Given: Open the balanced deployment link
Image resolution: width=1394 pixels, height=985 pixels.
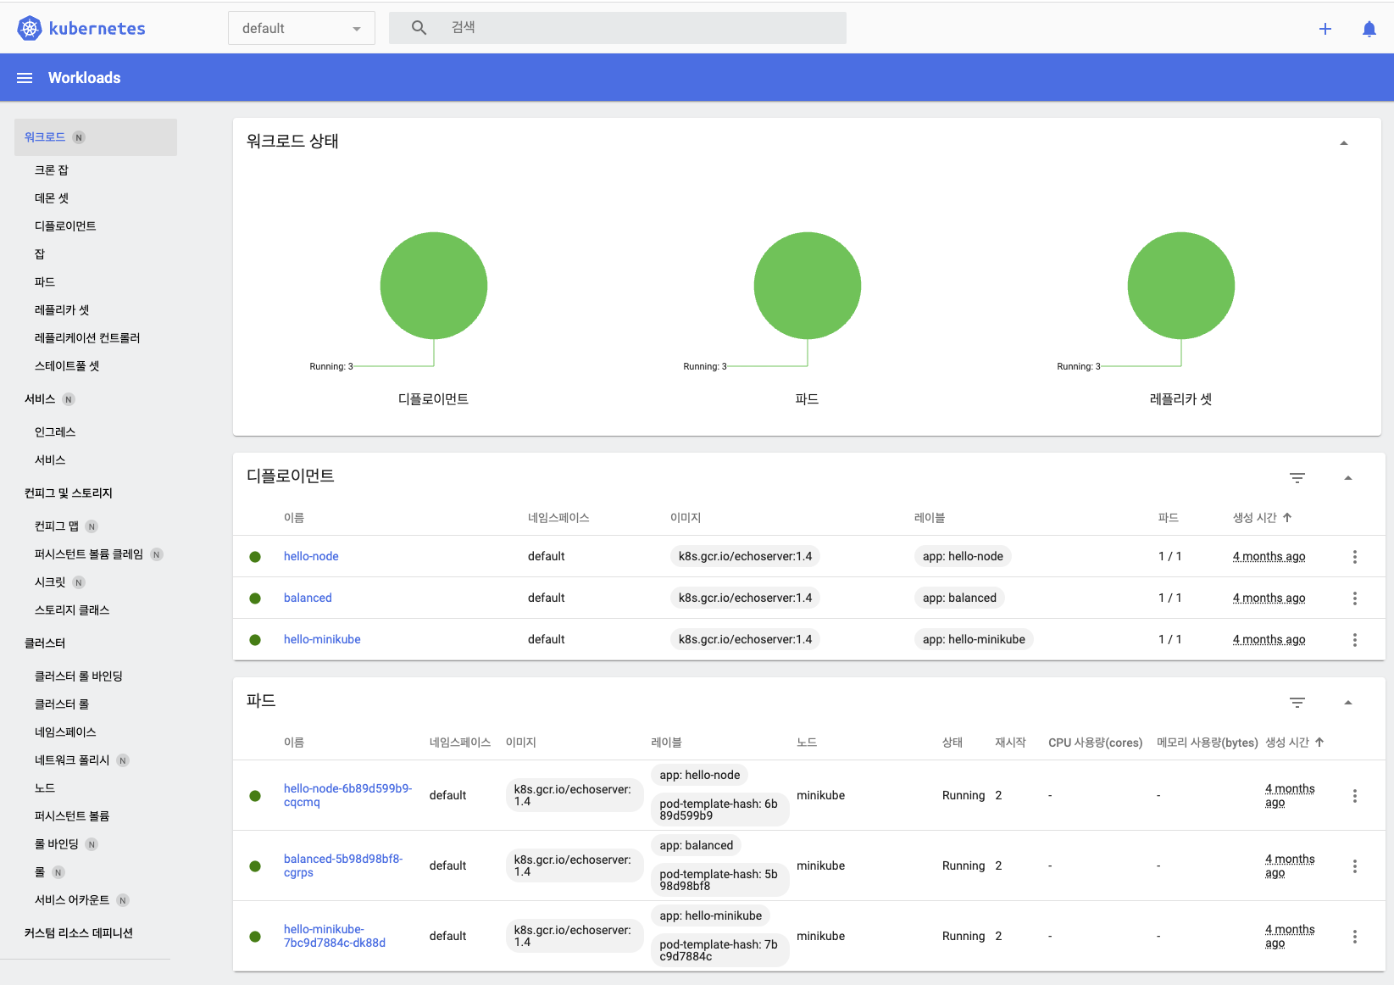Looking at the screenshot, I should click(x=308, y=598).
